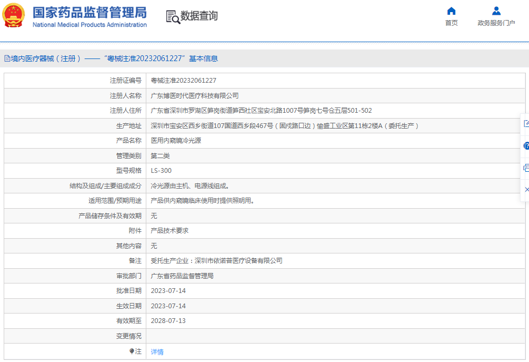The height and width of the screenshot is (362, 529).
Task: Open the 数据查询 search icon
Action: [x=173, y=16]
